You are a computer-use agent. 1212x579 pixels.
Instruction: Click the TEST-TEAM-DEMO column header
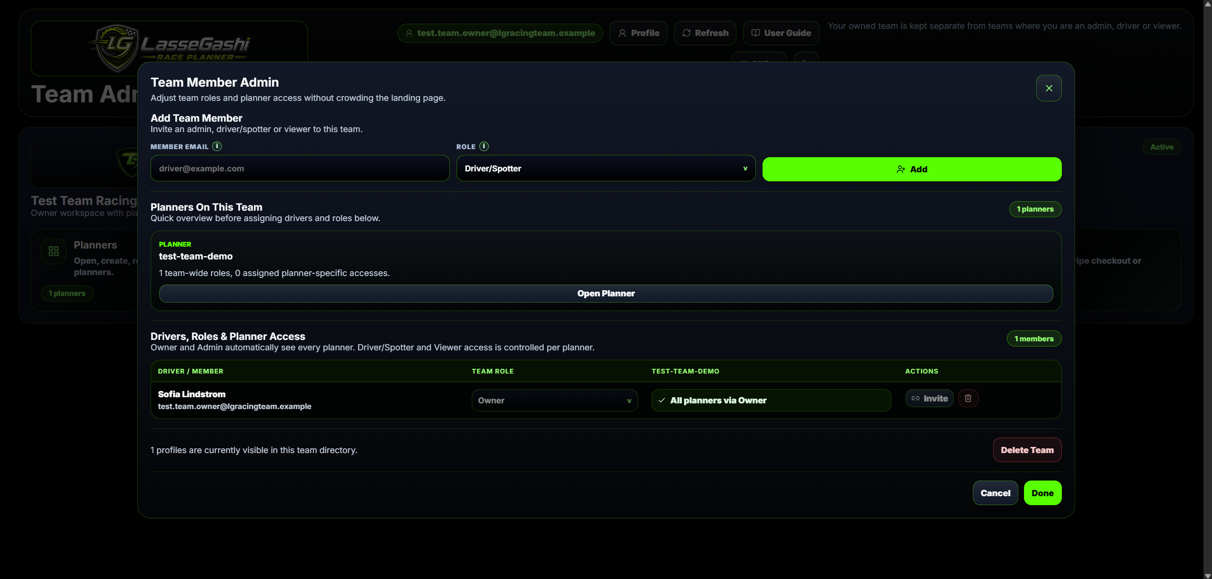tap(685, 372)
